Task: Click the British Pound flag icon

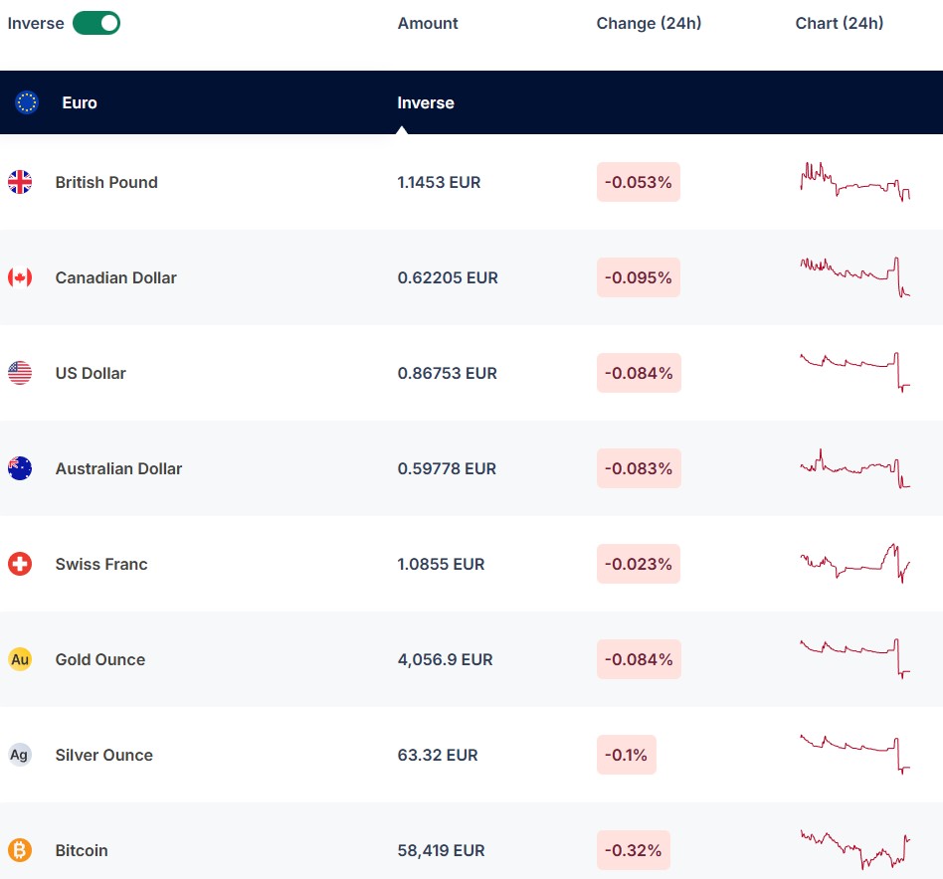Action: click(20, 182)
